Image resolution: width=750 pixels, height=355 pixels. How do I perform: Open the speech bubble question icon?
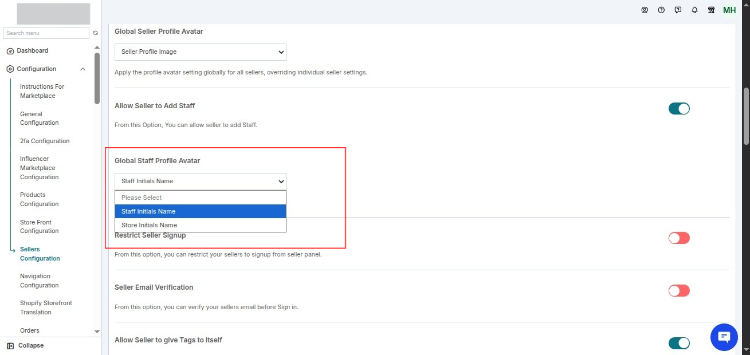[678, 10]
